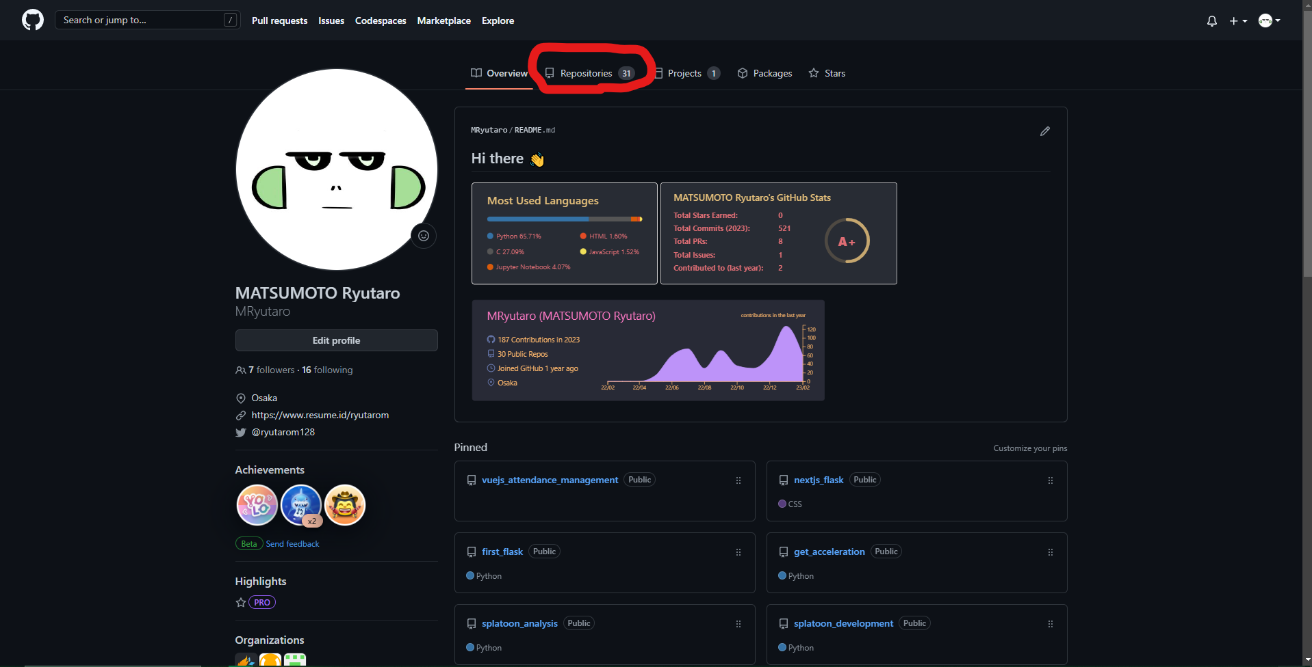Open the get_acceleration repository
Viewport: 1312px width, 667px height.
pos(829,552)
